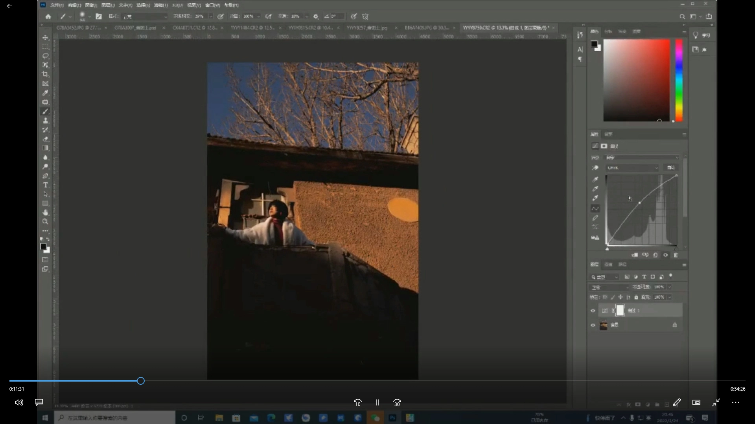
Task: Select the Hand tool
Action: [x=45, y=212]
